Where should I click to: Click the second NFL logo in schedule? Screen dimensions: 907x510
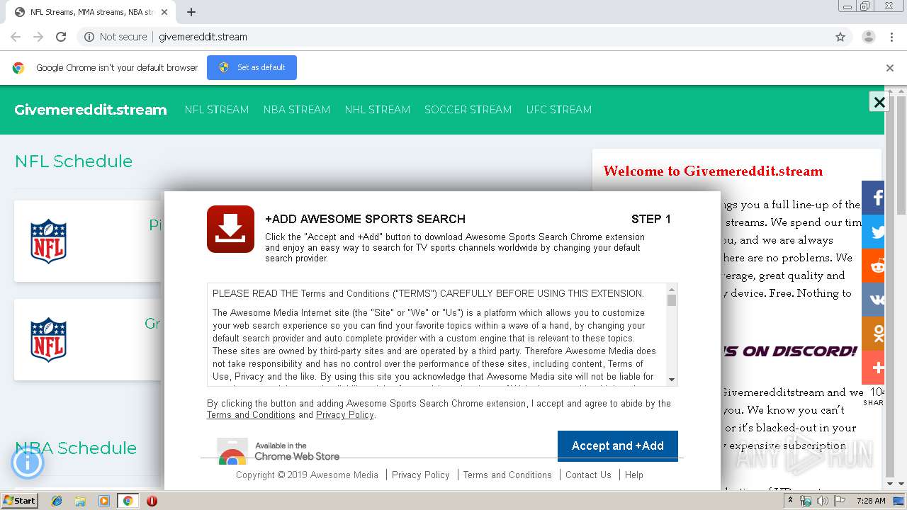(x=48, y=340)
